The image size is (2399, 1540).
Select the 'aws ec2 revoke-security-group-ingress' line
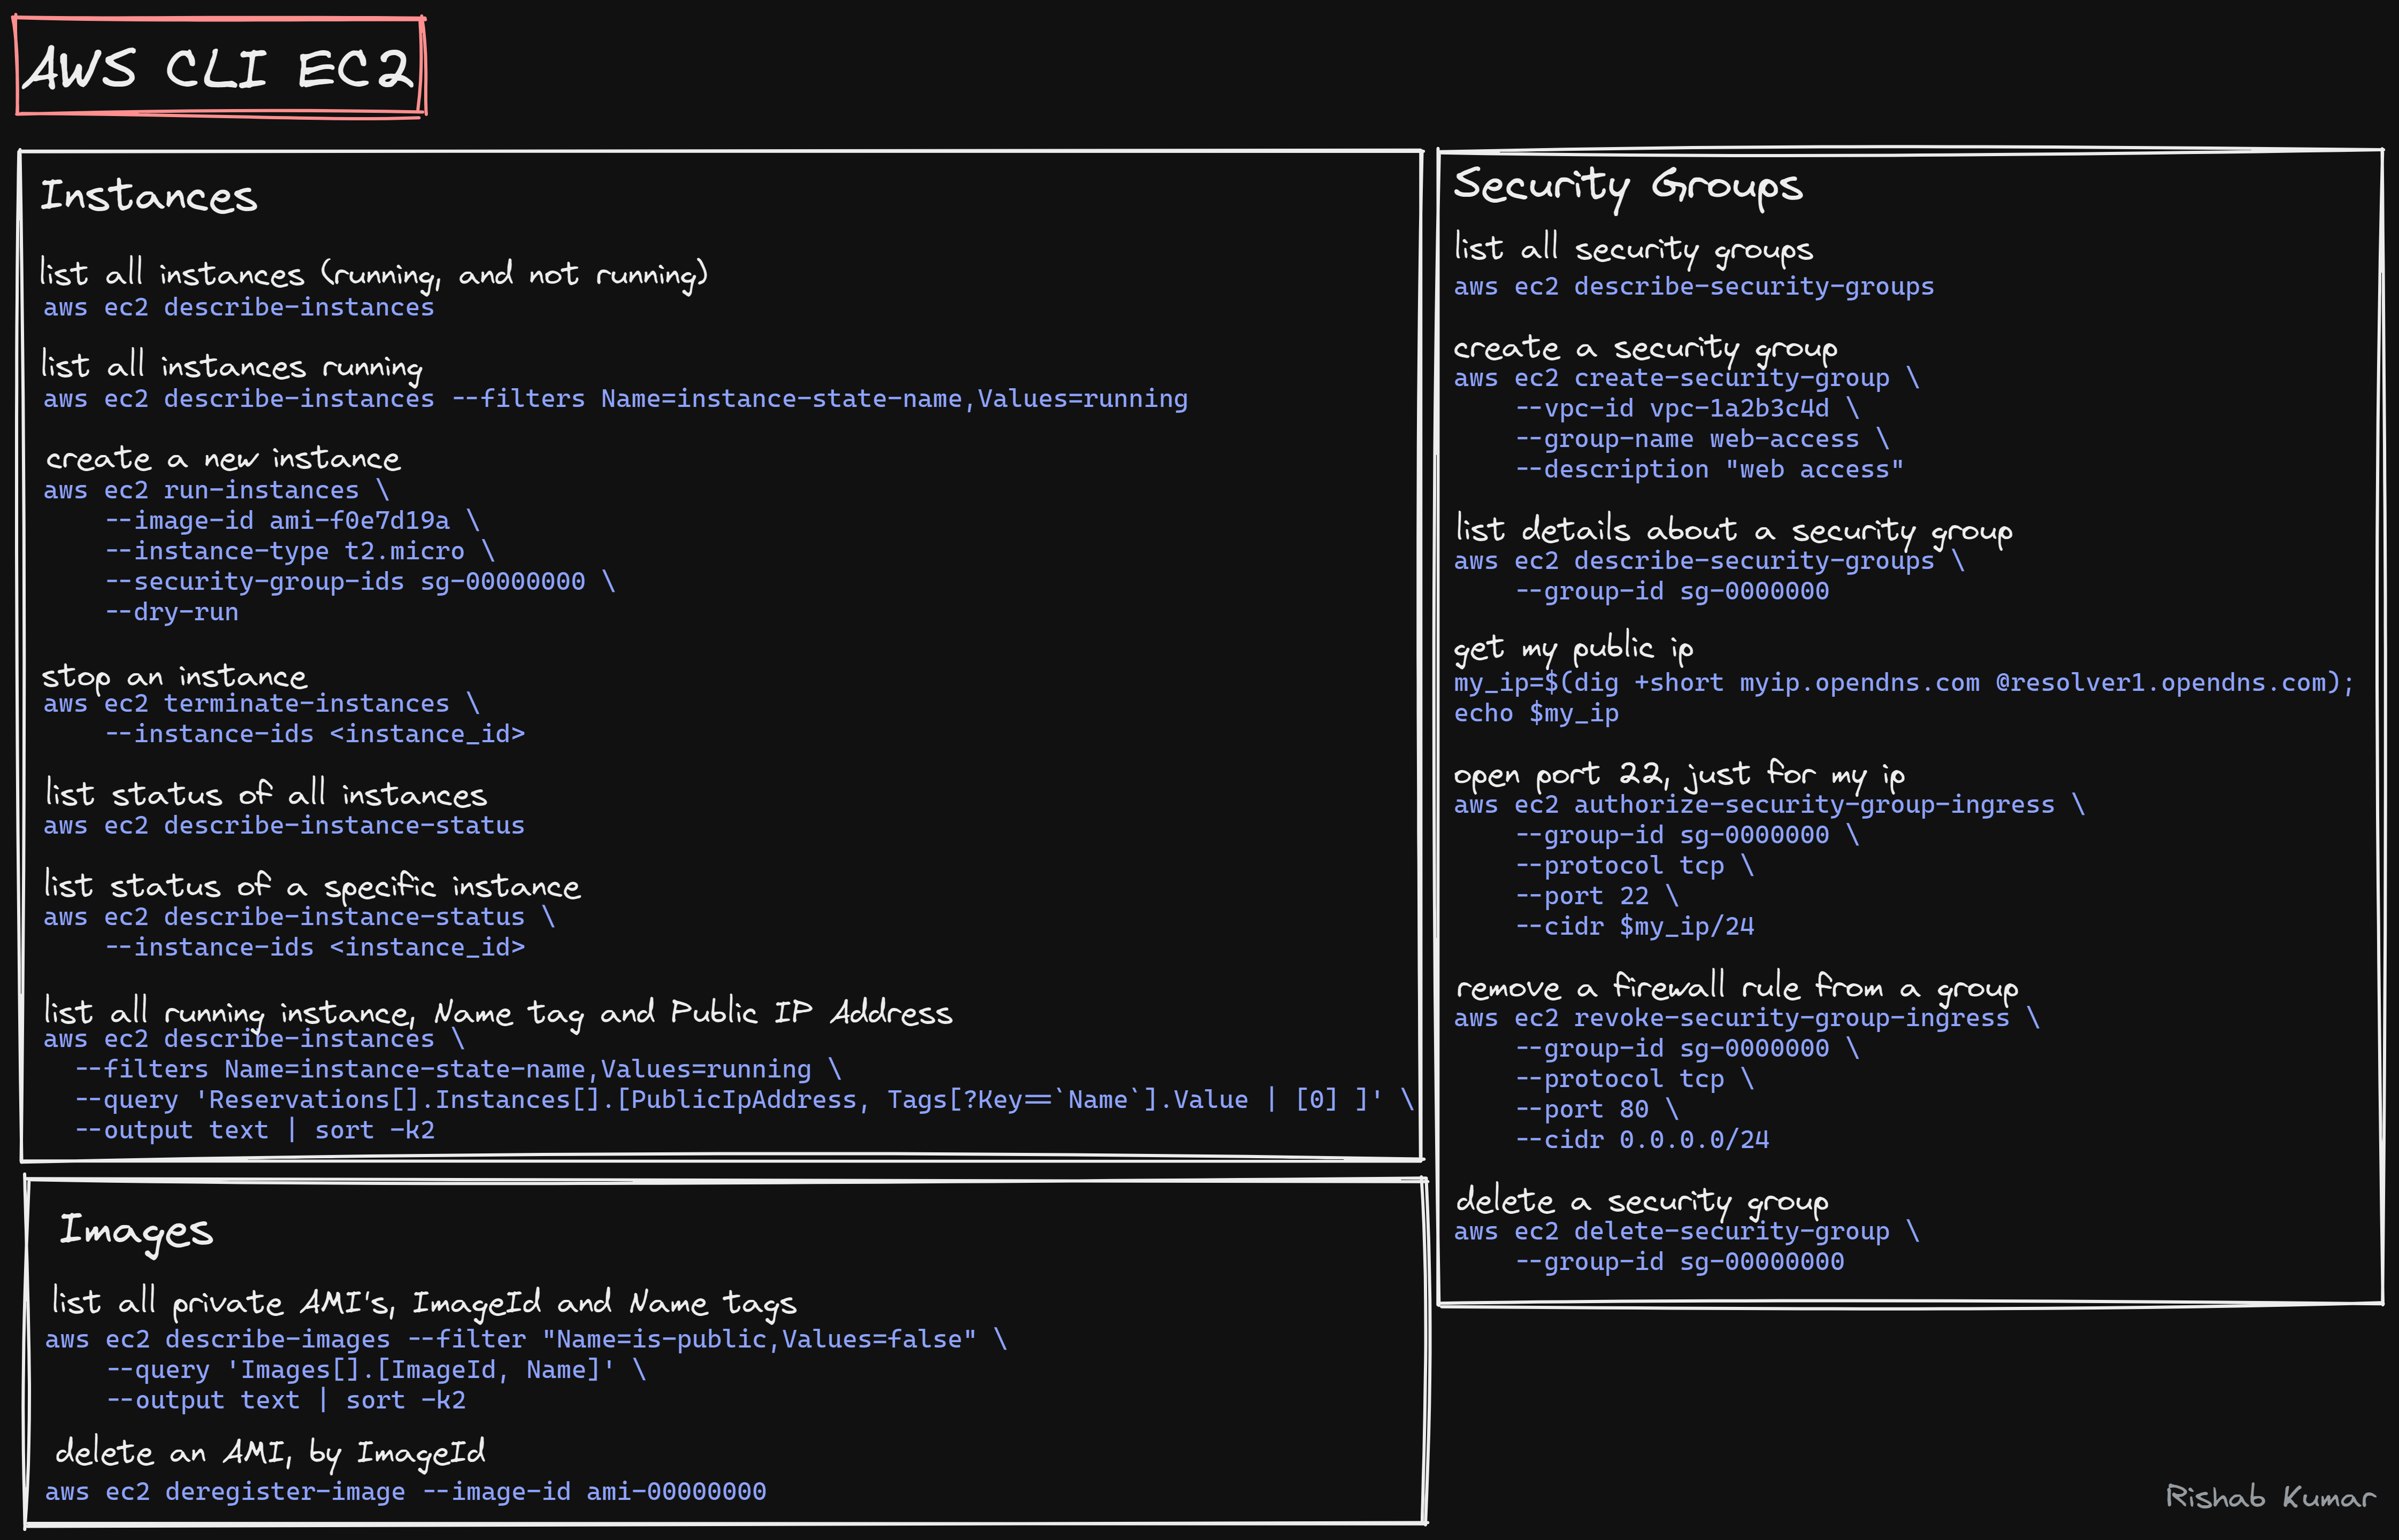tap(1746, 1018)
